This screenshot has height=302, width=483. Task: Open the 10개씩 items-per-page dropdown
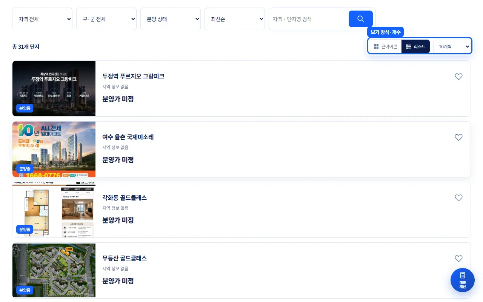[452, 46]
